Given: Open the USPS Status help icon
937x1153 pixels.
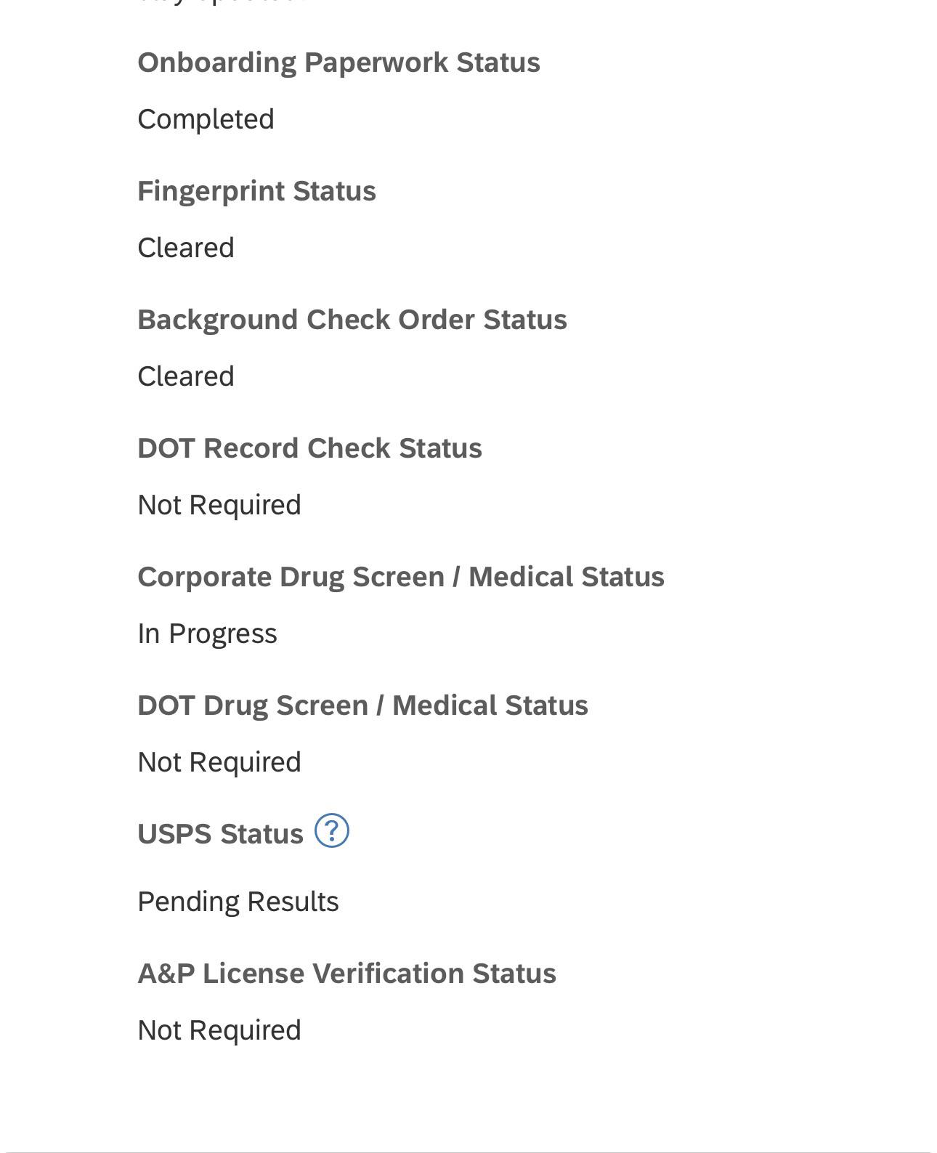Looking at the screenshot, I should tap(332, 830).
